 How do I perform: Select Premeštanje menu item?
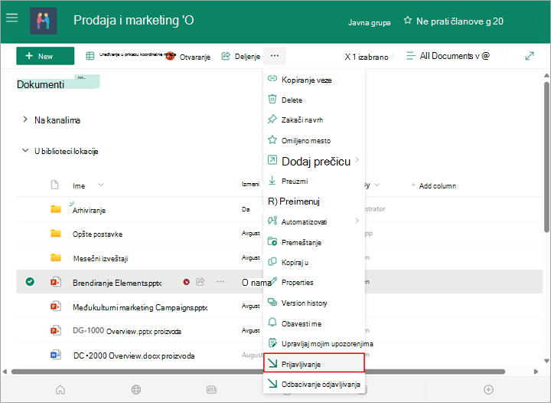(315, 242)
